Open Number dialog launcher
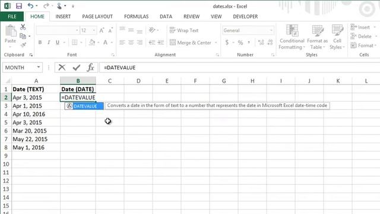Image resolution: width=380 pixels, height=214 pixels. (x=273, y=55)
